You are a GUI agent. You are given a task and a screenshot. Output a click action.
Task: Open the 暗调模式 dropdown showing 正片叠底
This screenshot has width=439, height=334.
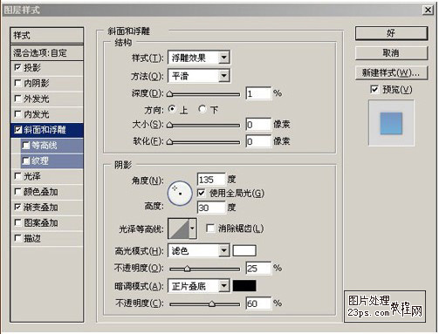coord(199,286)
